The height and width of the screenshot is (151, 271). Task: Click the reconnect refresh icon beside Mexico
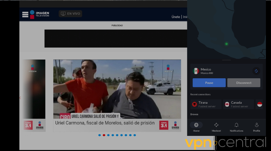pos(256,71)
